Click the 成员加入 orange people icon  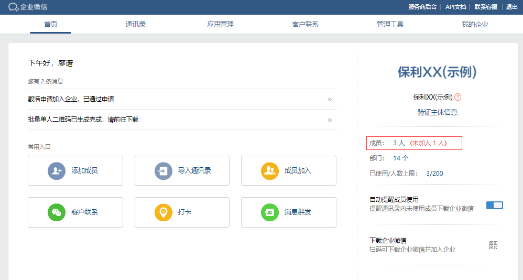tap(270, 171)
